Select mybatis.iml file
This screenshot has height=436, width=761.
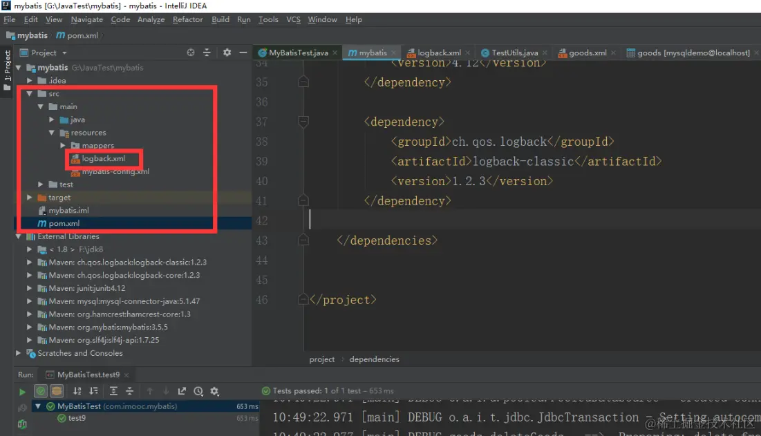pos(68,211)
